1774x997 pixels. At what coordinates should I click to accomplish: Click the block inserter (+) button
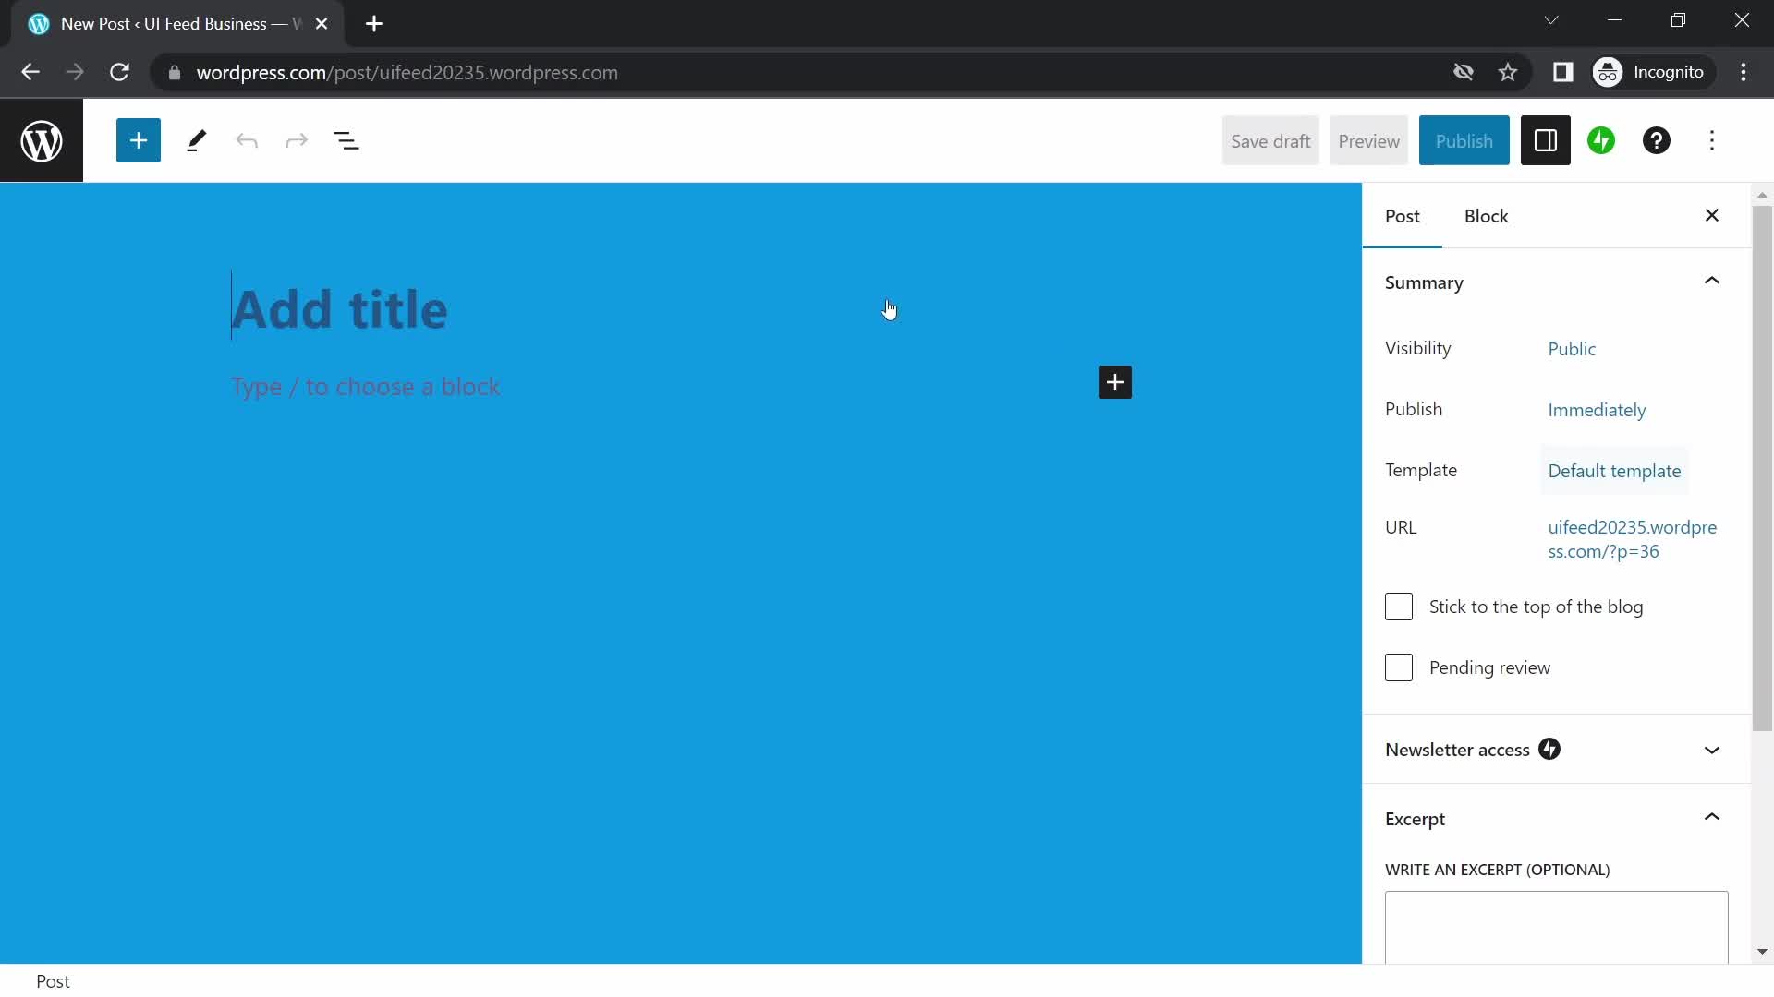coord(138,141)
